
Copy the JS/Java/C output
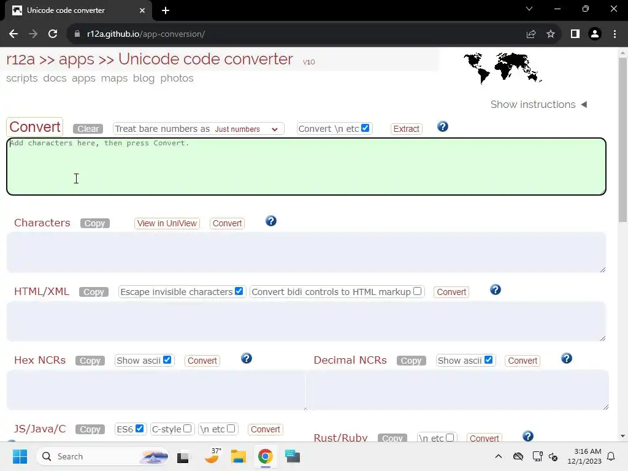[90, 429]
